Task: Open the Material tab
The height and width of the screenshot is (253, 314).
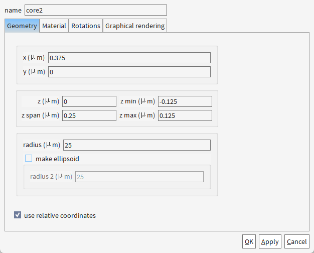Action: [x=54, y=26]
